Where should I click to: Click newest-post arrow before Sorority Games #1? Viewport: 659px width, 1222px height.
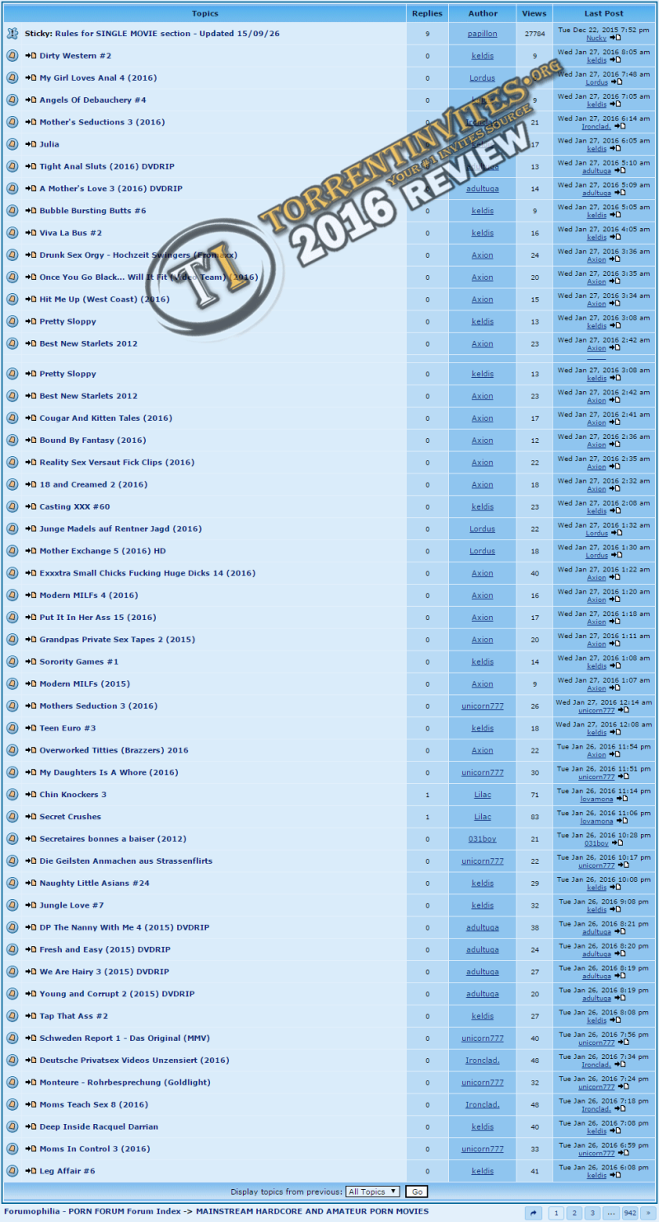[31, 662]
